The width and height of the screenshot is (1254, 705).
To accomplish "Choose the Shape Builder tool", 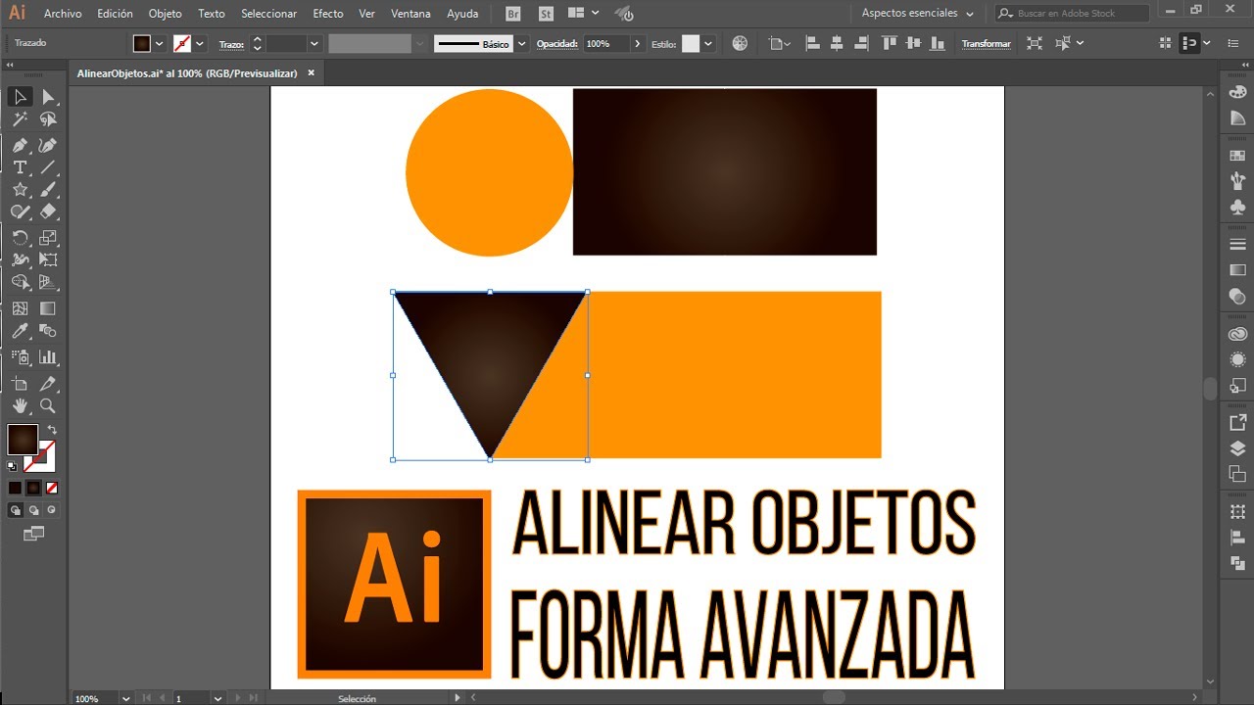I will [x=20, y=282].
